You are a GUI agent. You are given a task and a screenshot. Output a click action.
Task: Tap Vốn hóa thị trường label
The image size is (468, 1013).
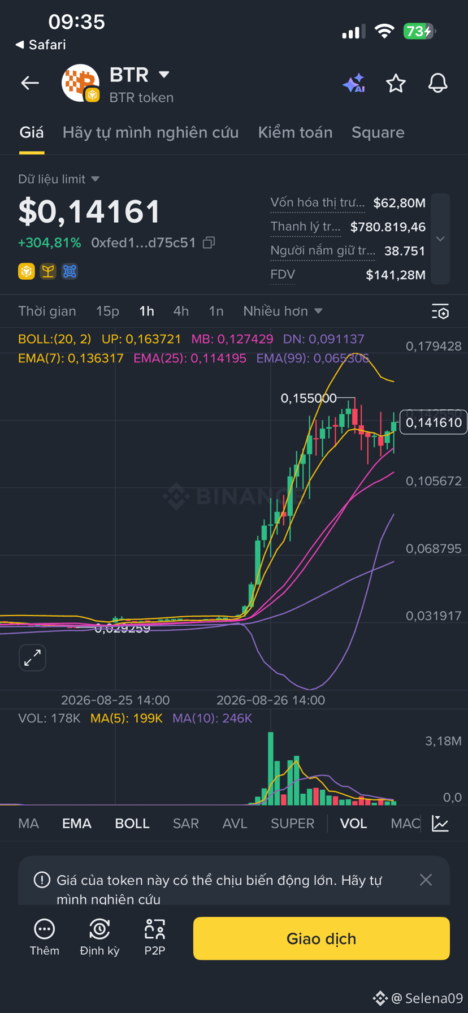pos(318,203)
